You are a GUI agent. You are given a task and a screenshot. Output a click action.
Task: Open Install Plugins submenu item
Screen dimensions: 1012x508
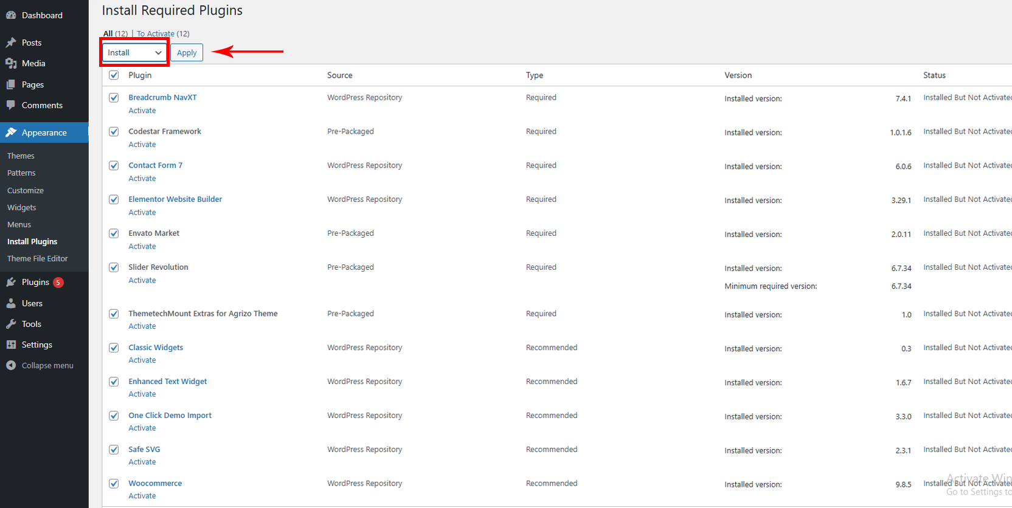tap(32, 241)
